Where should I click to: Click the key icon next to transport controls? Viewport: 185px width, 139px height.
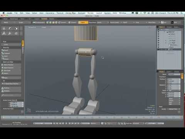tap(102, 123)
